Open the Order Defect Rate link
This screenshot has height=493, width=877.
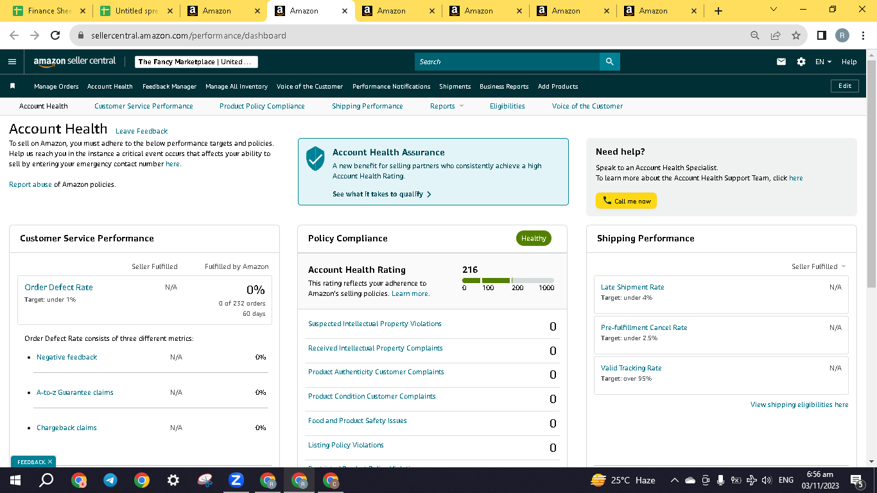point(58,287)
